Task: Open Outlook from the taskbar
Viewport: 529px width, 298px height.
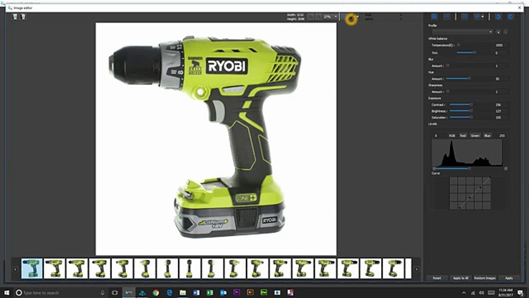Action: pyautogui.click(x=223, y=293)
